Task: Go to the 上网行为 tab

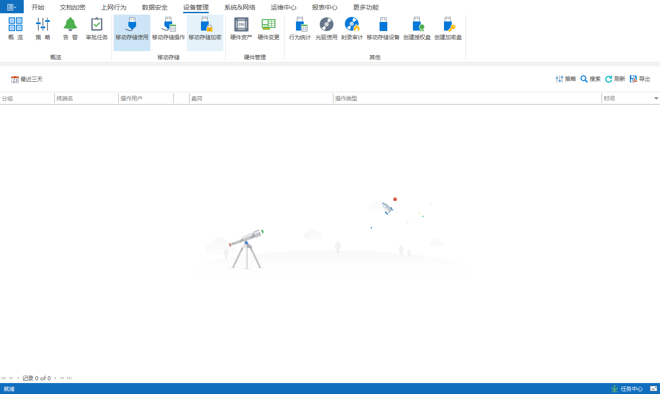Action: (x=114, y=7)
